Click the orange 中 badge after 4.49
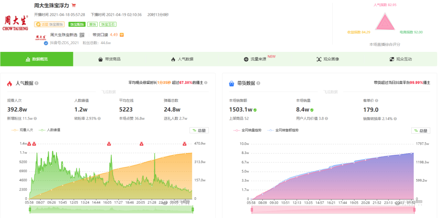 click(122, 35)
